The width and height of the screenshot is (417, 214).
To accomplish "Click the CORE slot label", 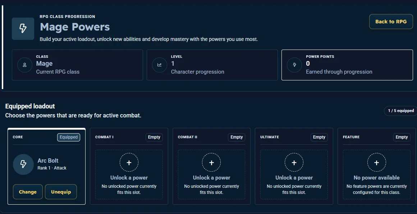I will pyautogui.click(x=18, y=137).
